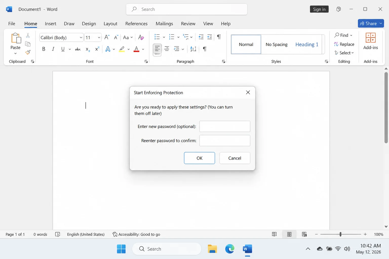Adjust the zoom slider handle

tap(340, 234)
